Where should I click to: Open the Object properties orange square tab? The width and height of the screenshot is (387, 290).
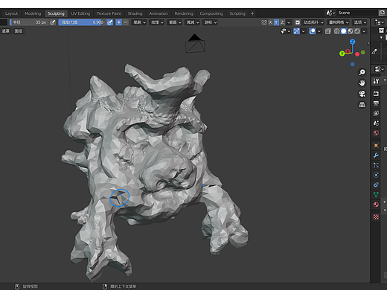(x=376, y=145)
